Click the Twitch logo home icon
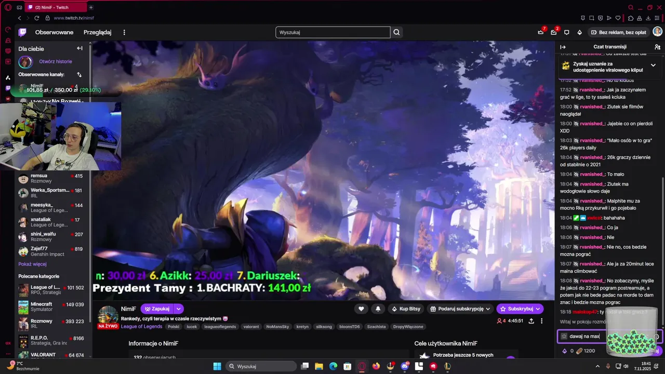 pos(22,32)
